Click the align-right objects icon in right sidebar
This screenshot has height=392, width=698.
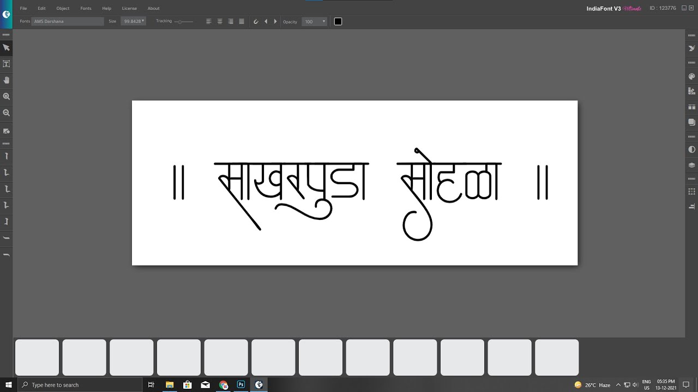pyautogui.click(x=692, y=206)
